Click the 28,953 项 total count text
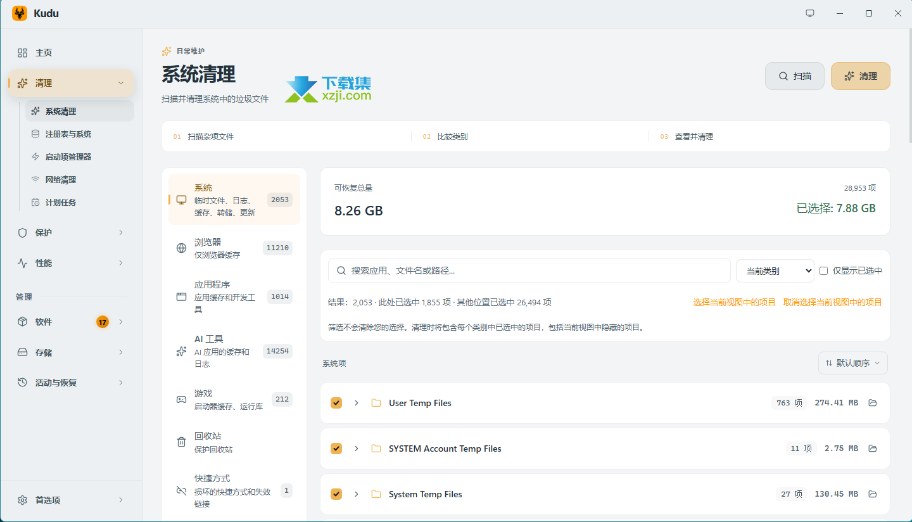The height and width of the screenshot is (522, 912). 860,188
